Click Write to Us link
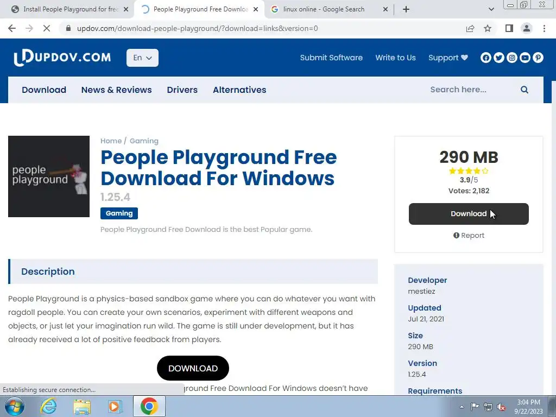This screenshot has width=556, height=417. click(x=395, y=58)
